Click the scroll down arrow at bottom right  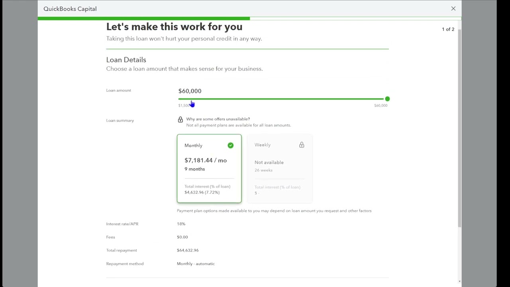point(459,281)
